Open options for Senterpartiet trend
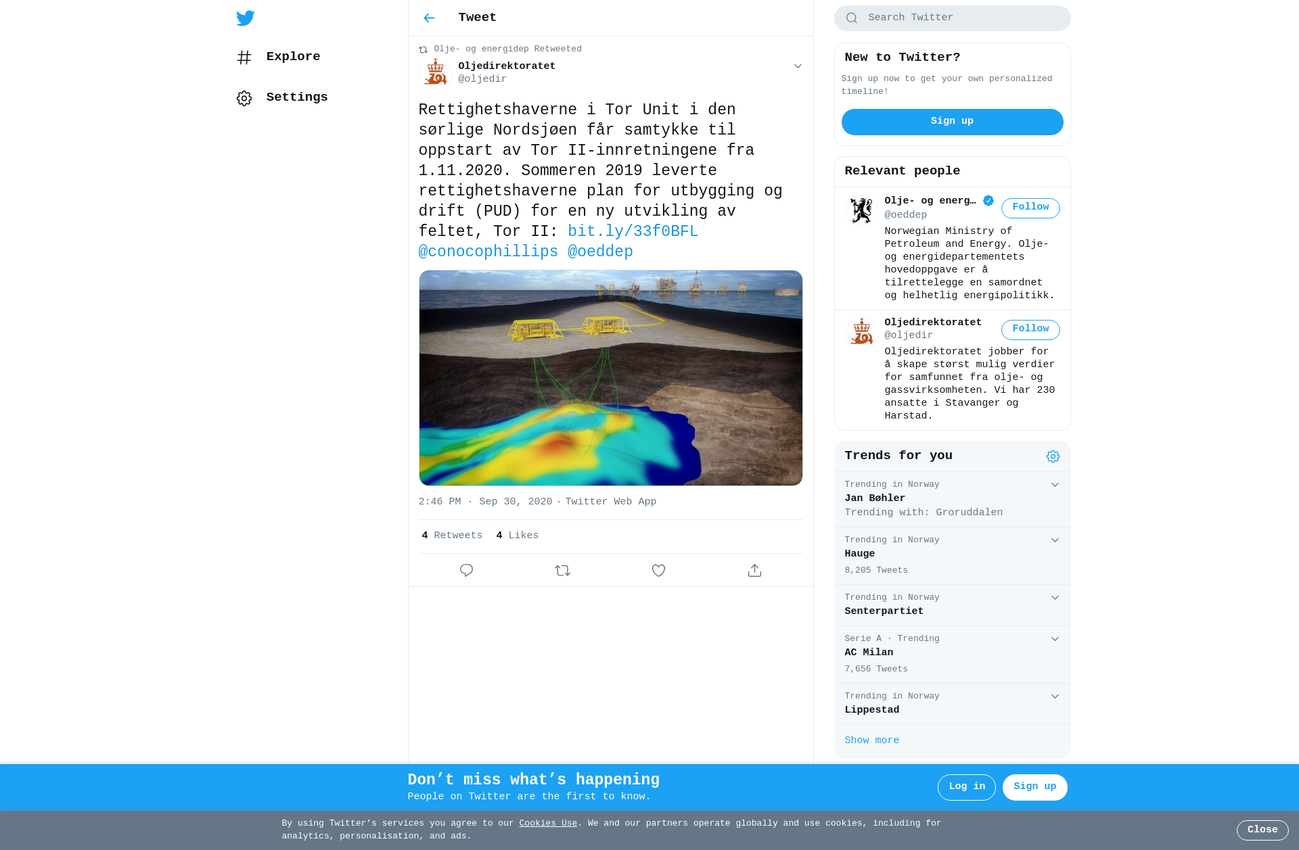 (1055, 598)
